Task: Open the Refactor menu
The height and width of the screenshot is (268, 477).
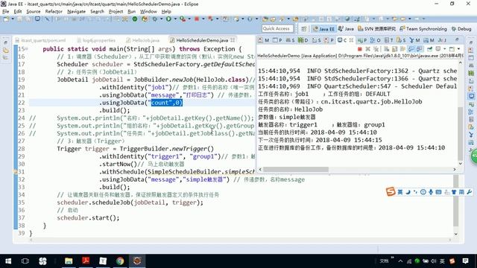Action: pyautogui.click(x=54, y=12)
